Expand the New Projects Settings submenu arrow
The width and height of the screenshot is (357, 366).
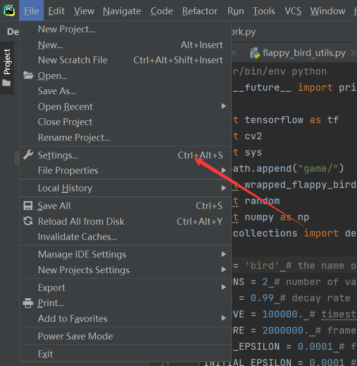[x=223, y=270]
